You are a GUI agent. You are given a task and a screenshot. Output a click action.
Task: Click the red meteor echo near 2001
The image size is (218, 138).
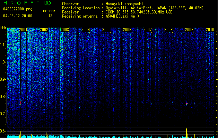click(21, 103)
